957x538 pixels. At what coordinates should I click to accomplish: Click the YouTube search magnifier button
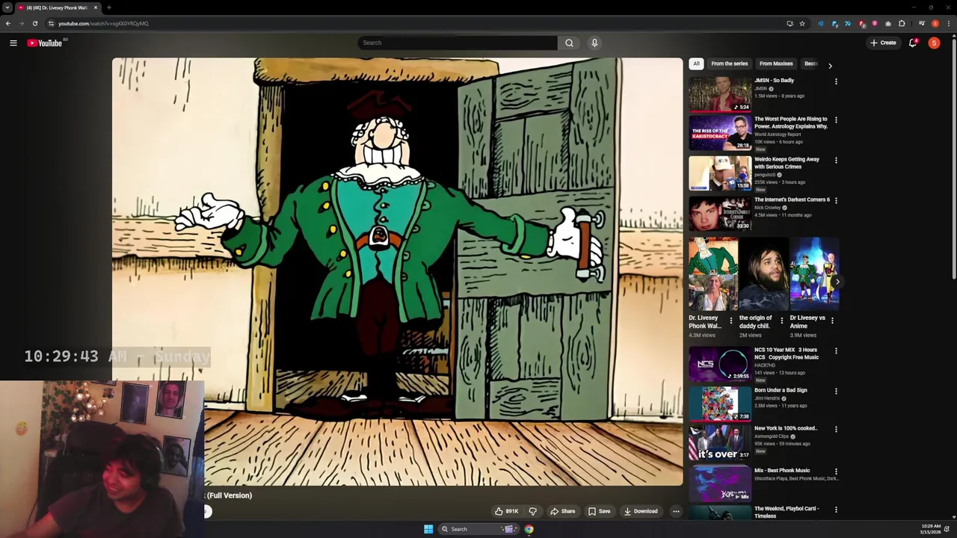[x=569, y=43]
